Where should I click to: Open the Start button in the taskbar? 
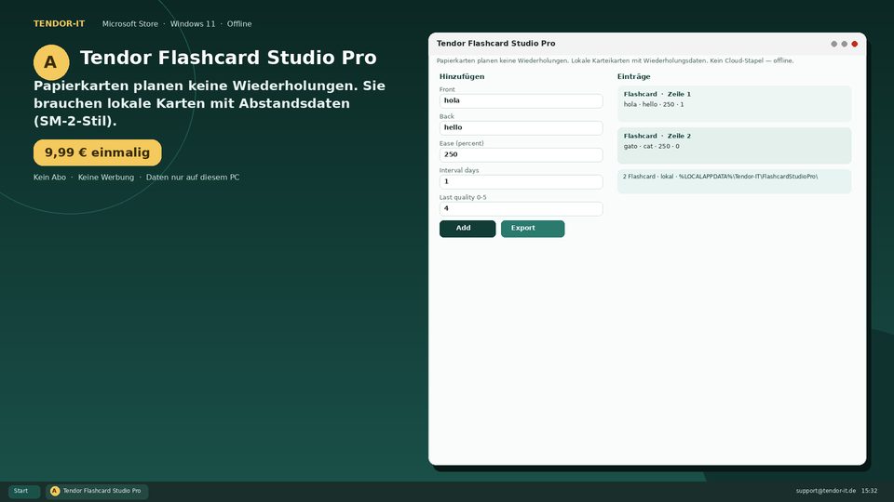(23, 491)
